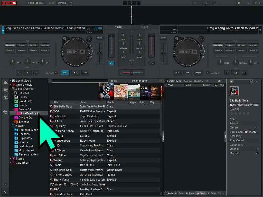This screenshot has height=197, width=263.
Task: Click Match button on deck A
Action: [100, 38]
